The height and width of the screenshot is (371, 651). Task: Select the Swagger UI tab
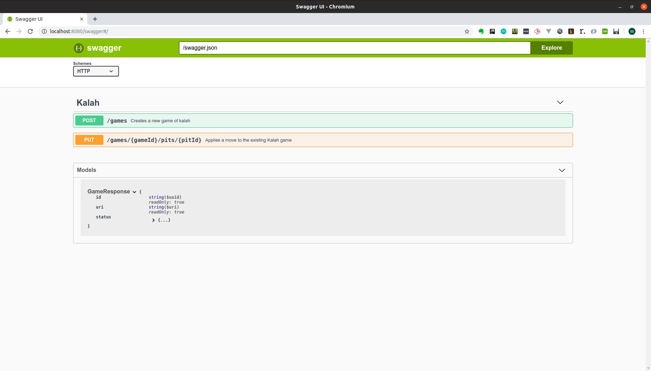click(x=45, y=19)
